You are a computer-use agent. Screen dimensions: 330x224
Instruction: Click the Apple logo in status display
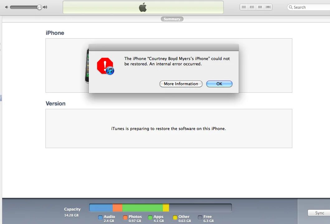[x=143, y=7]
